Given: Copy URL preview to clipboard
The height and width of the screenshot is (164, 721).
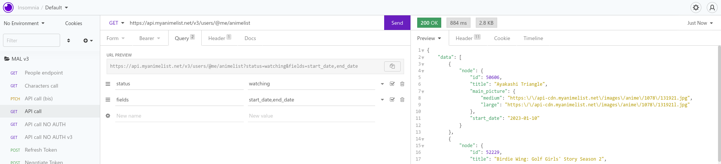Looking at the screenshot, I should click(x=392, y=66).
